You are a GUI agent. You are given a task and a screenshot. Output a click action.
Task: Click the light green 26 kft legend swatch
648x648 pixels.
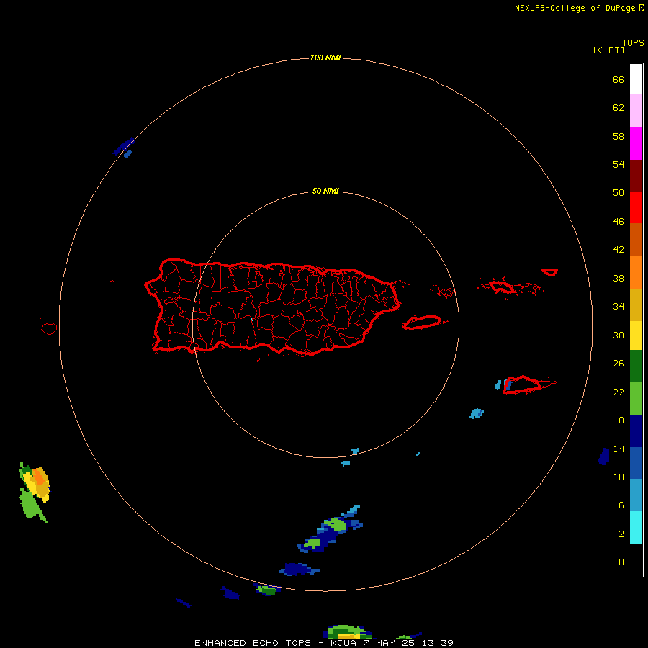tap(636, 399)
